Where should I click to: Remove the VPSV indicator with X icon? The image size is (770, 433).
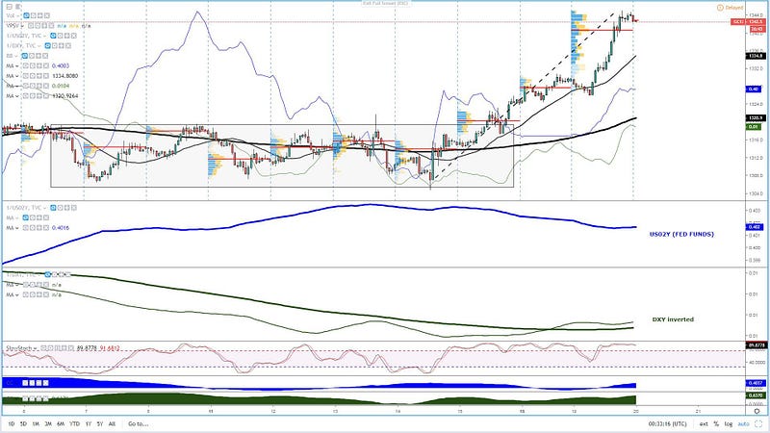[51, 26]
